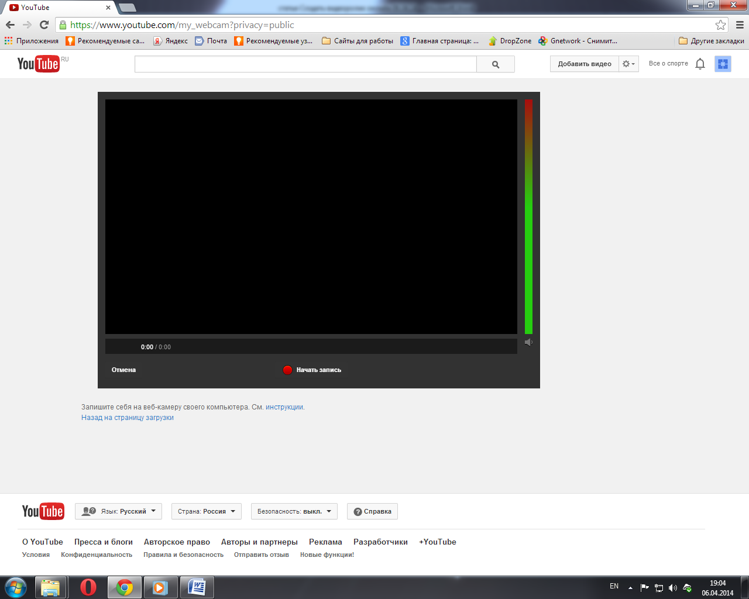749x599 pixels.
Task: Show hidden tray icons arrow
Action: pyautogui.click(x=630, y=588)
